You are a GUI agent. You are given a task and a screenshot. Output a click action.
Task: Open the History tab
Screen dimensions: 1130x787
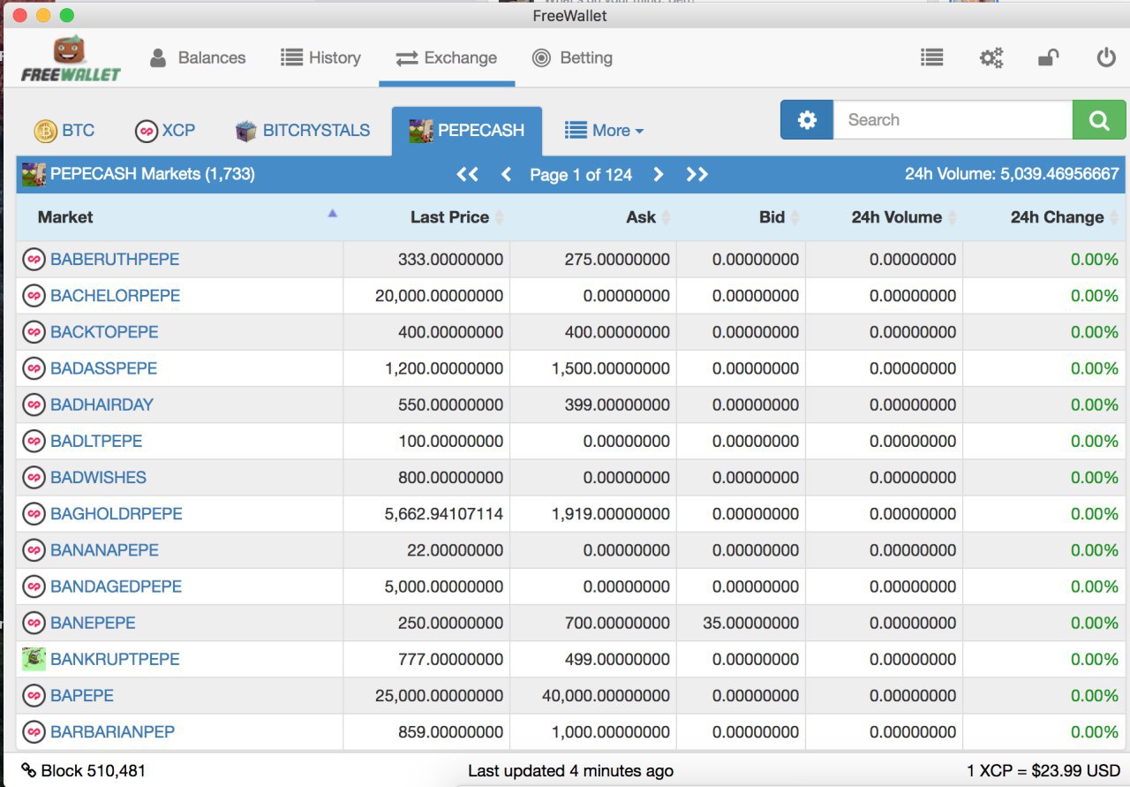point(320,57)
